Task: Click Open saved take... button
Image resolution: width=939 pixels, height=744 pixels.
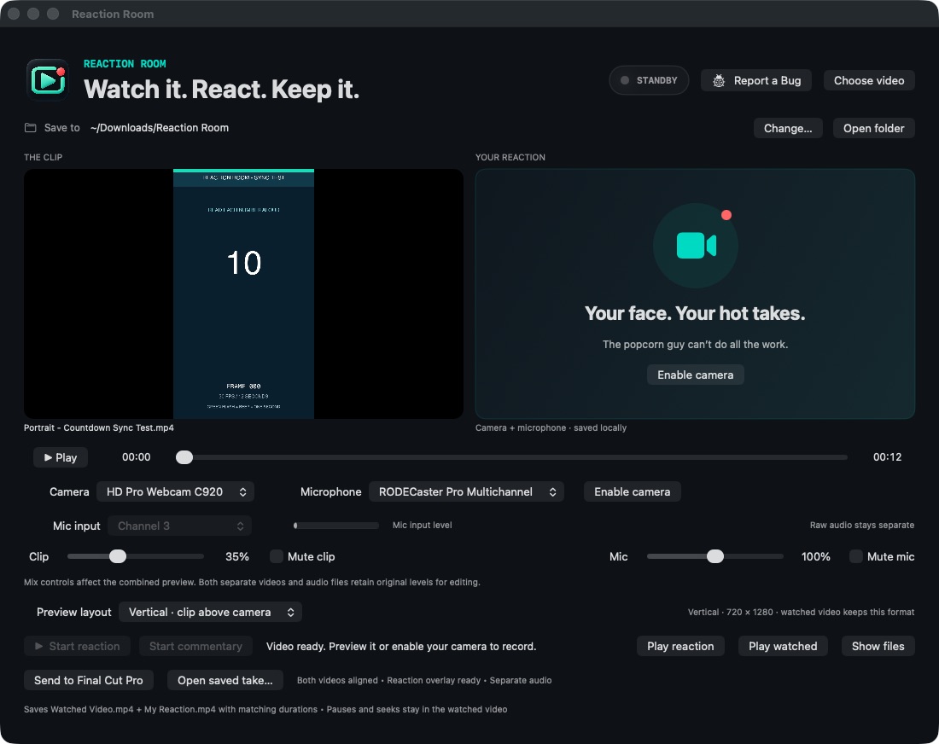Action: point(225,680)
